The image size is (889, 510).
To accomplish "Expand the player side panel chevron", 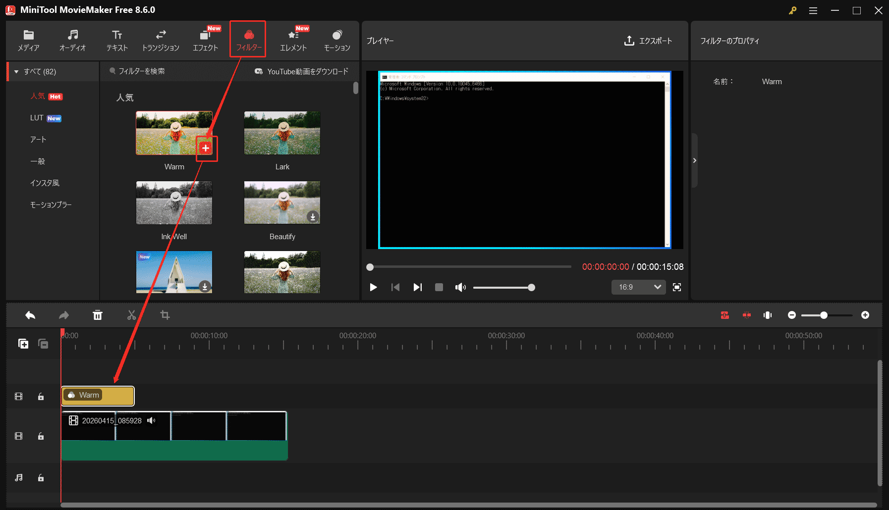I will pyautogui.click(x=695, y=160).
